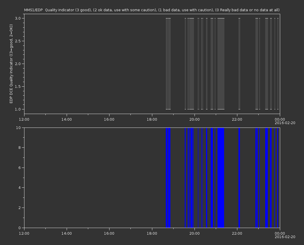The image size is (304, 245).
Task: Click the gray band just after 22:00 in top plot
Action: pos(239,64)
